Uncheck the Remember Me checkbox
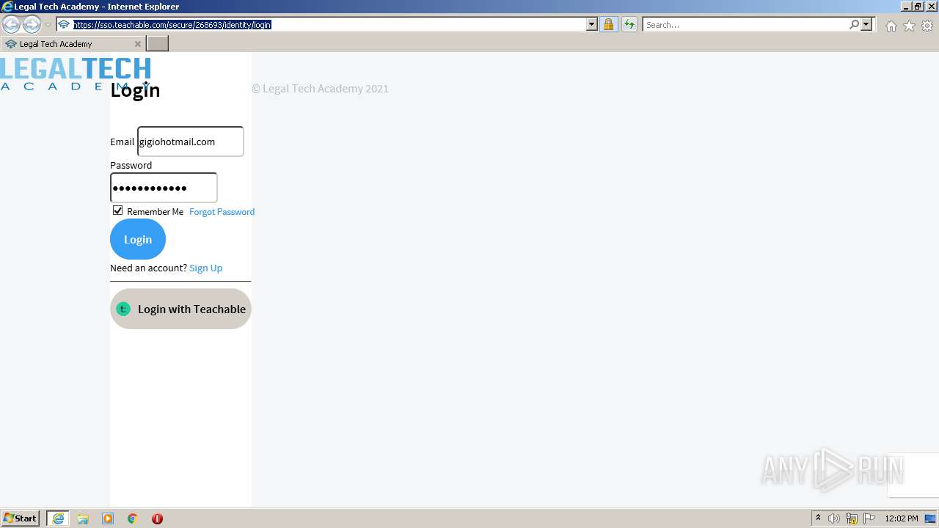 point(117,210)
